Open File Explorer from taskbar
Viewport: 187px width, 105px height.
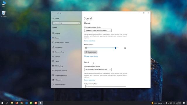[x=12, y=103]
